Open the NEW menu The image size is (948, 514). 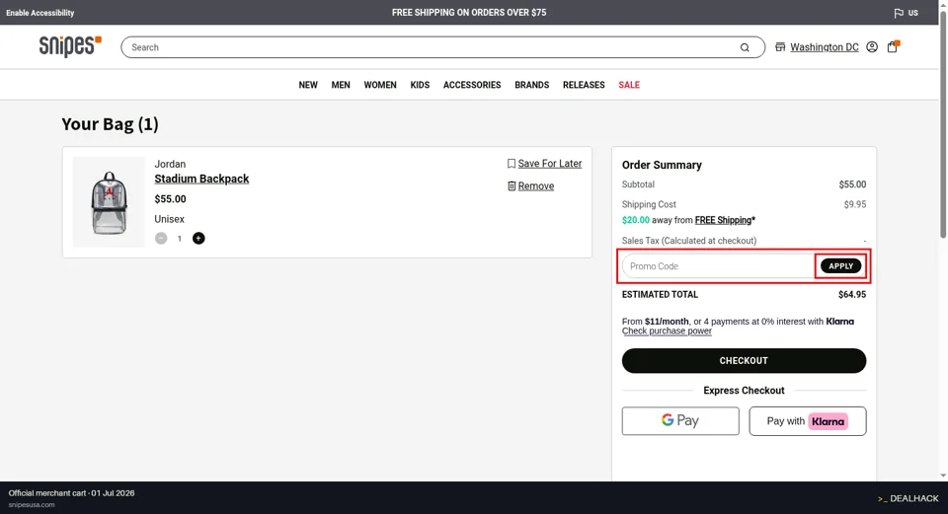coord(308,85)
